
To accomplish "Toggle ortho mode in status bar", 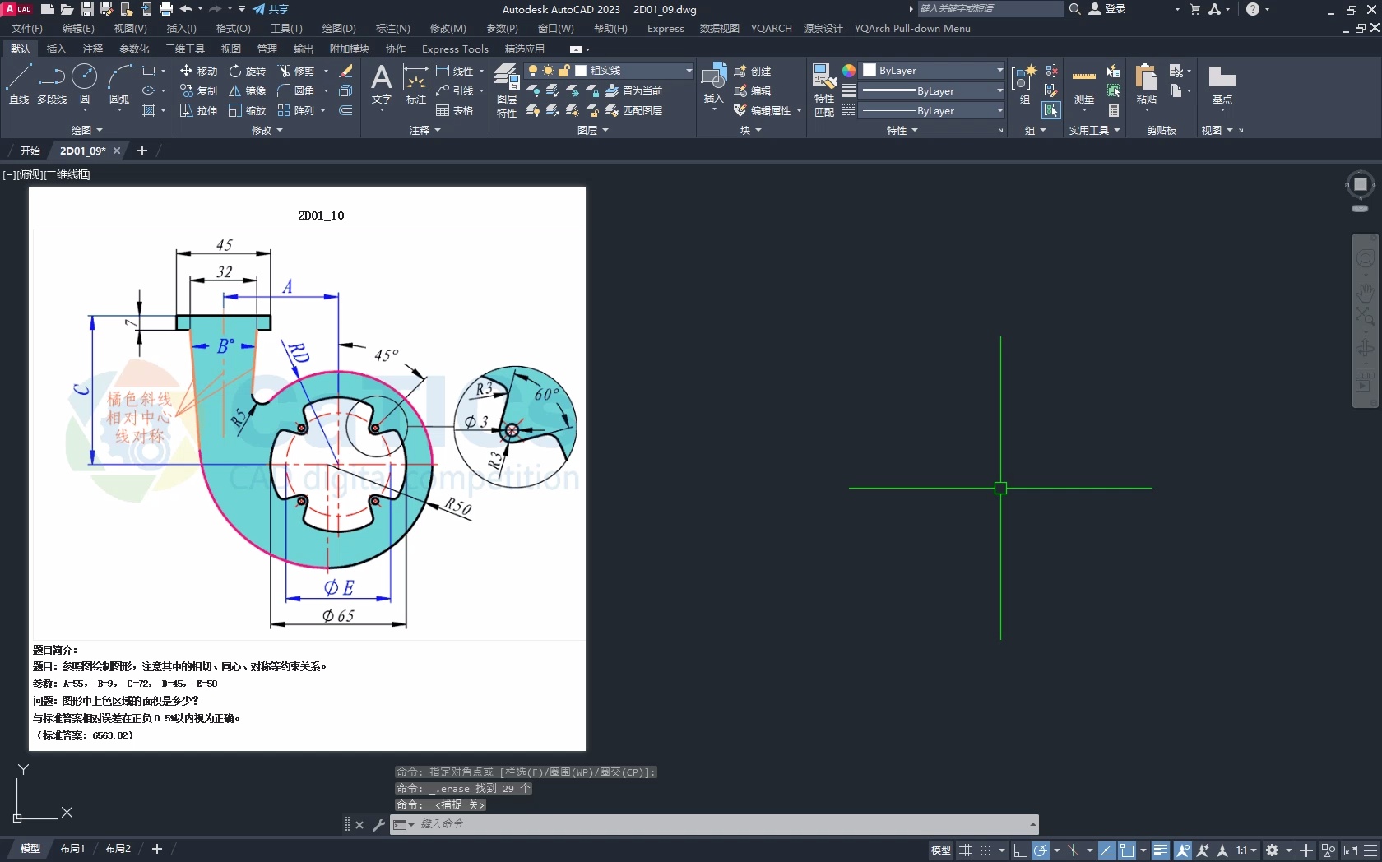I will tap(1019, 850).
